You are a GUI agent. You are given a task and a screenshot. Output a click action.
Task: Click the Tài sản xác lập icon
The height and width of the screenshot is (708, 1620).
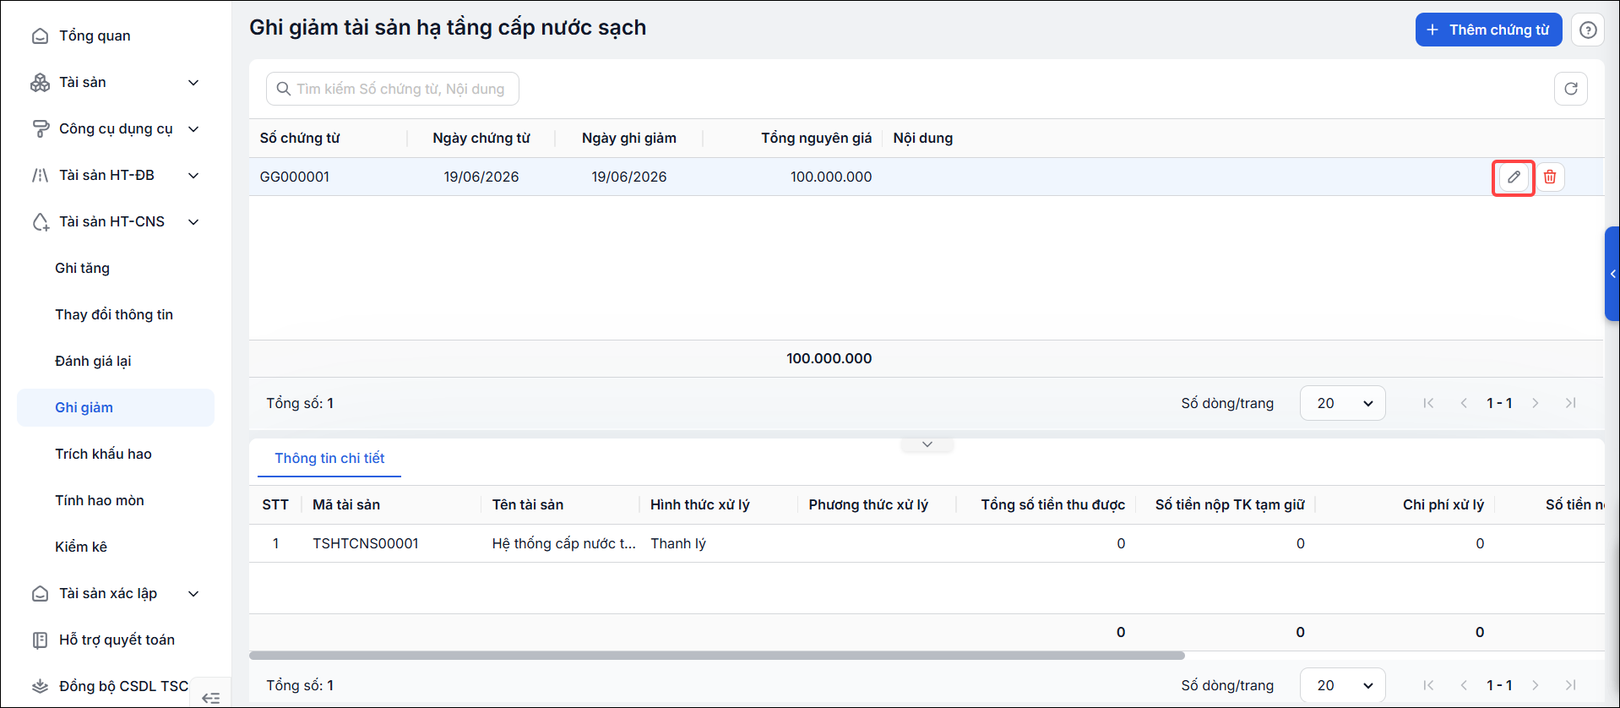coord(40,594)
